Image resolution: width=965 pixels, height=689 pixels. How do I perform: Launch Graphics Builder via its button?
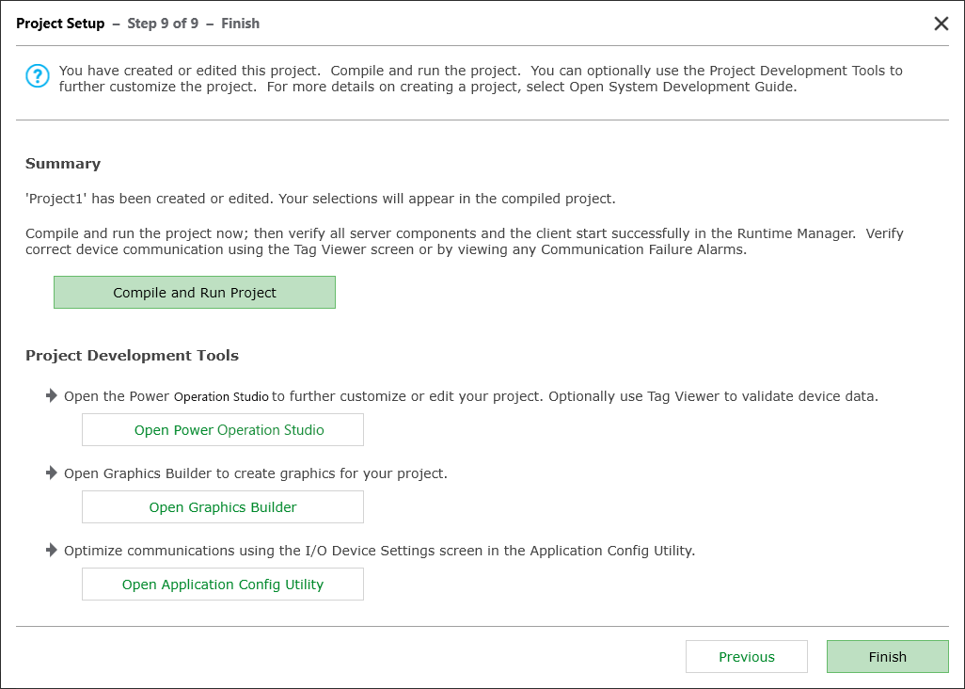(x=223, y=507)
